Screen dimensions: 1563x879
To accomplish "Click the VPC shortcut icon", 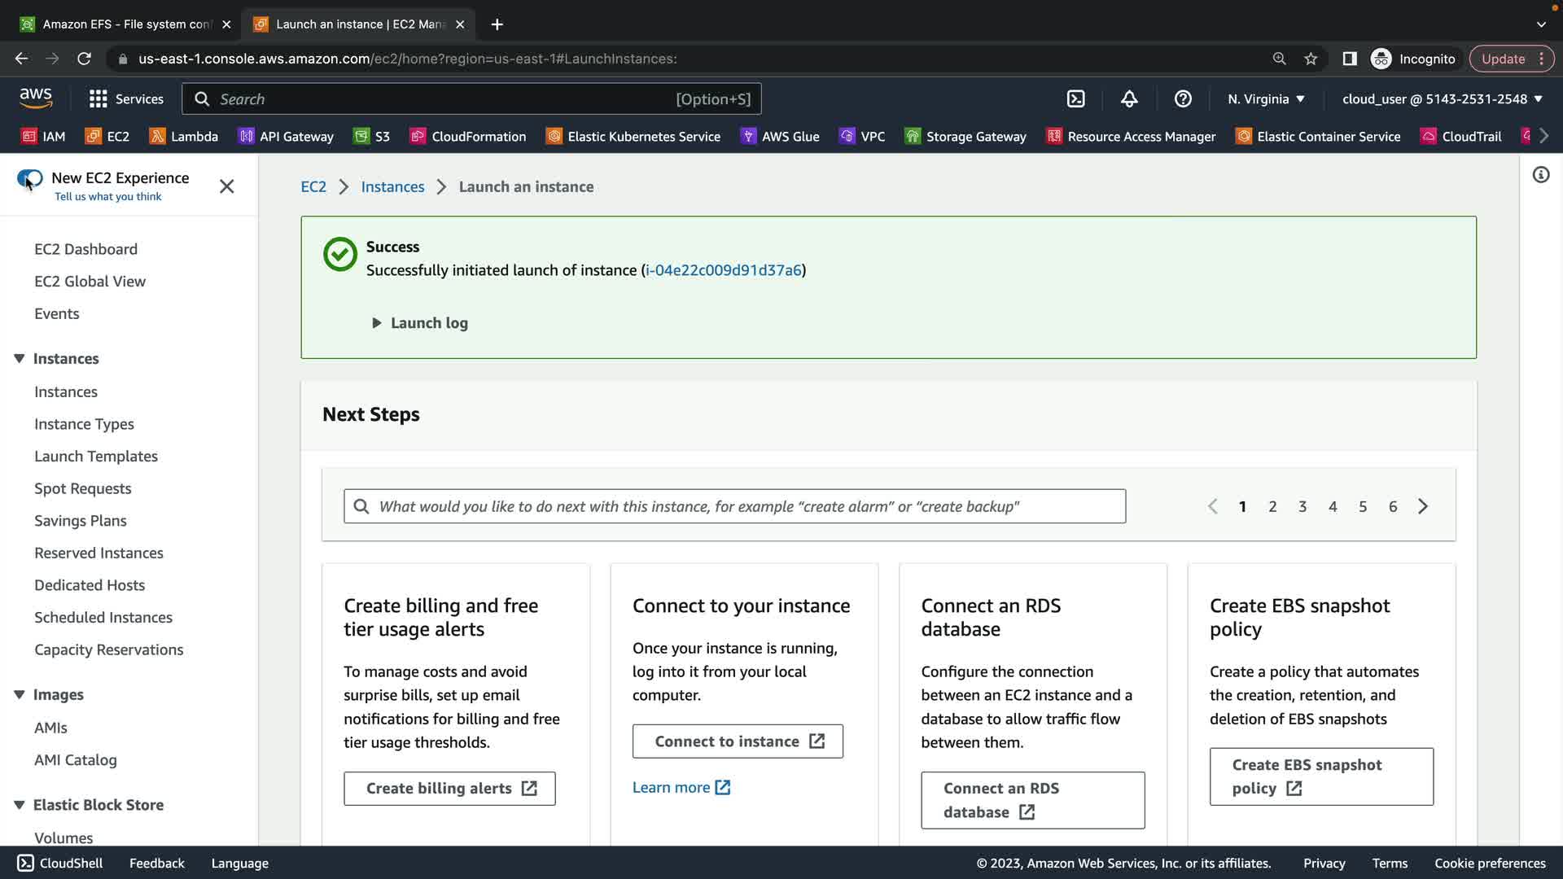I will (847, 137).
